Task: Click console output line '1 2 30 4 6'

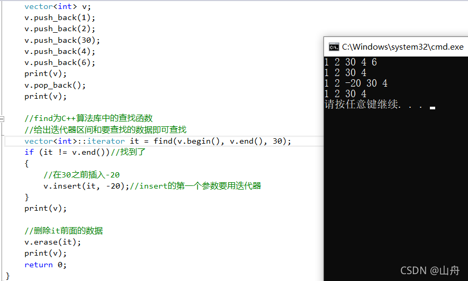Action: click(x=350, y=62)
